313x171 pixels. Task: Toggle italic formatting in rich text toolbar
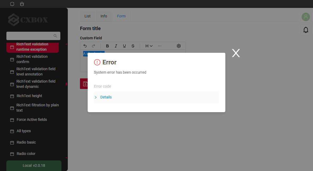click(116, 46)
